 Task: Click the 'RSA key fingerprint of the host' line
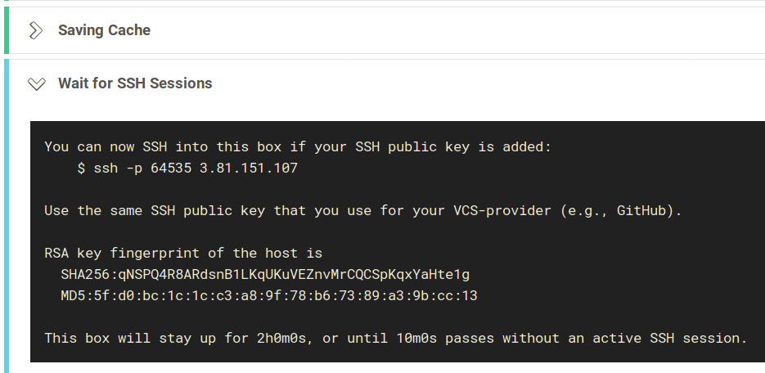click(183, 253)
